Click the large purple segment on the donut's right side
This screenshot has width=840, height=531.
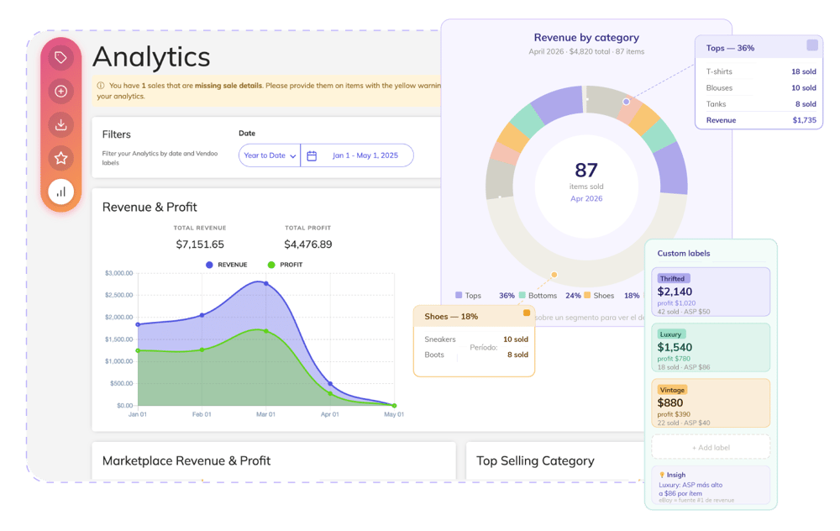pyautogui.click(x=672, y=169)
